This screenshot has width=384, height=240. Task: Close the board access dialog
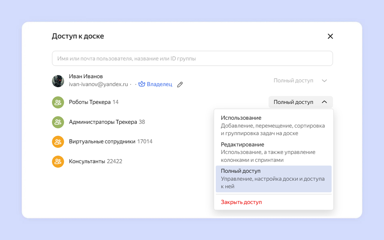coord(330,36)
